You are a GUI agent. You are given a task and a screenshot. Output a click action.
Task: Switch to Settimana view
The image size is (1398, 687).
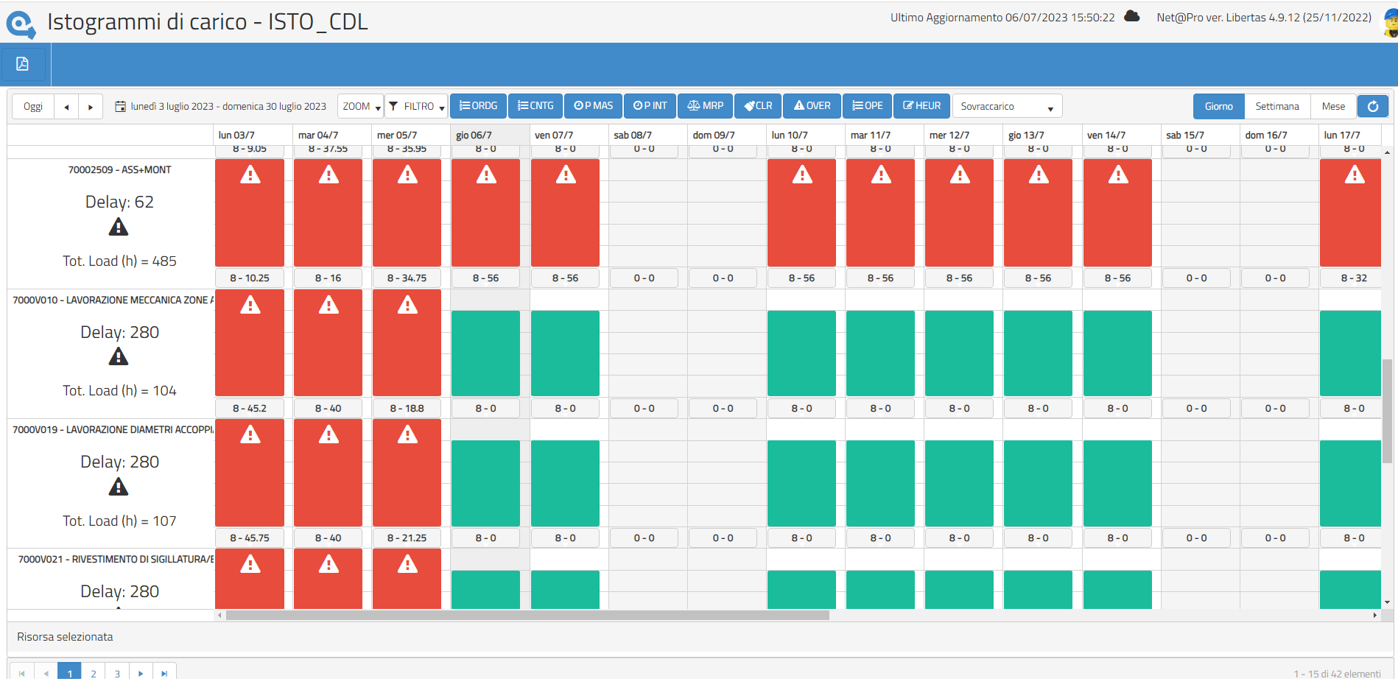click(x=1277, y=106)
